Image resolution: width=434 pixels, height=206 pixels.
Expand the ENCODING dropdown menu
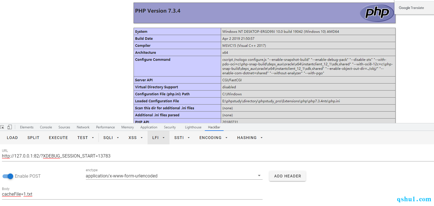coord(213,138)
